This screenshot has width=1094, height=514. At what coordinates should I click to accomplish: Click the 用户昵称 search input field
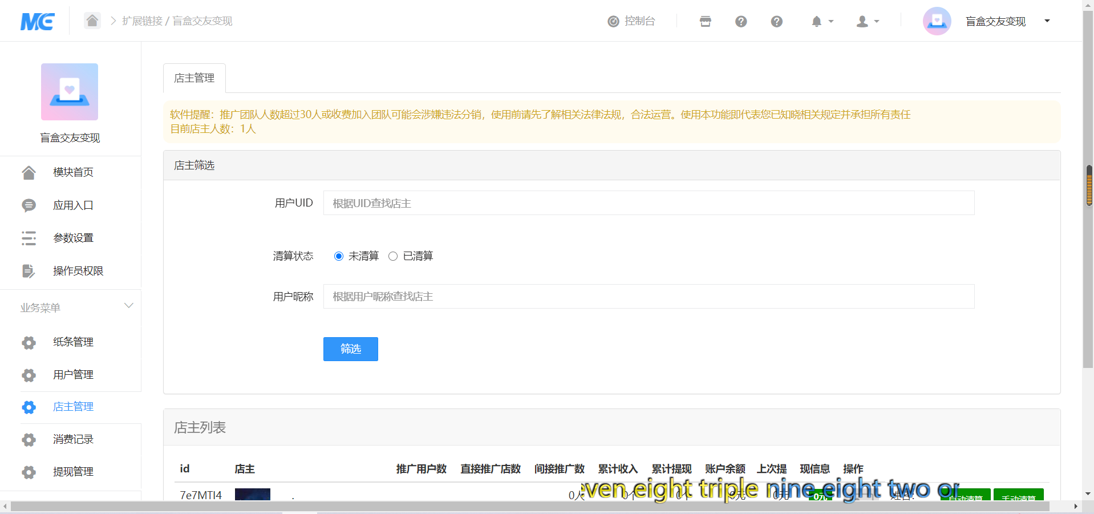tap(649, 297)
